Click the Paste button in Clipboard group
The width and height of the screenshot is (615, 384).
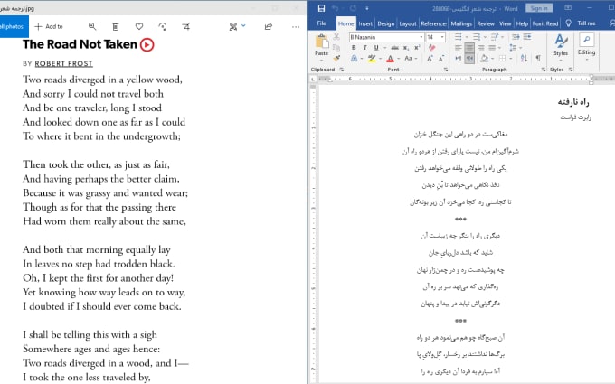pos(321,45)
